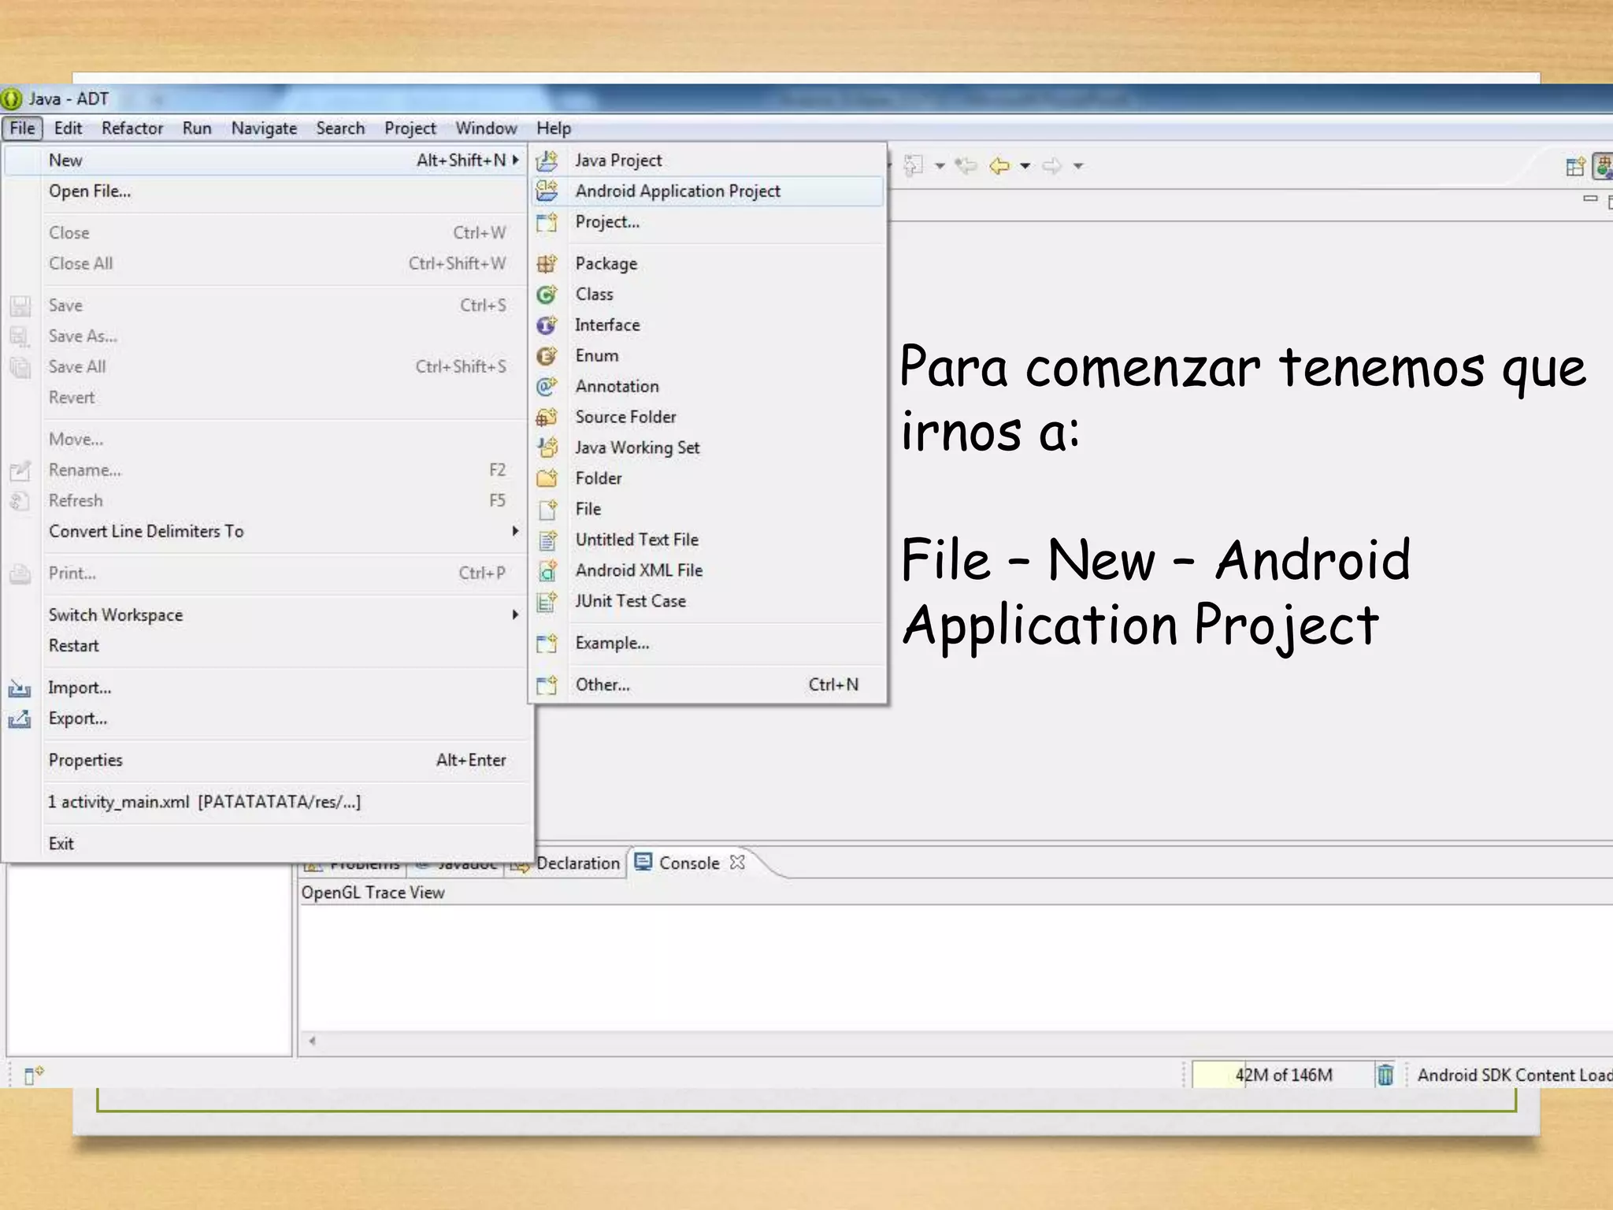Click the heap status memory bar
This screenshot has width=1613, height=1210.
[x=1282, y=1075]
